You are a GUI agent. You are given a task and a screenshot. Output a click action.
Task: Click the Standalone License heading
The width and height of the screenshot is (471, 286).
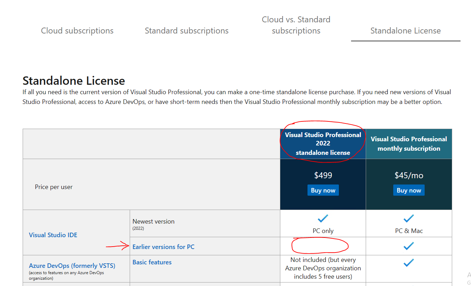click(74, 81)
